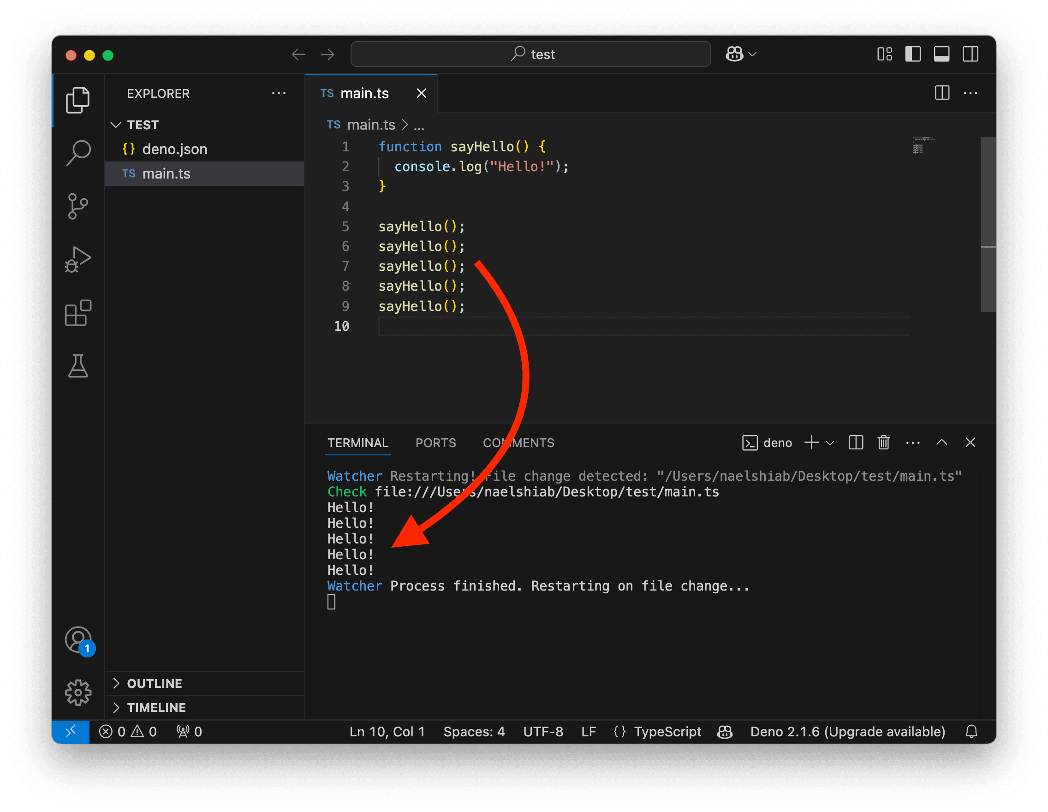Open editor More Actions ellipsis
The image size is (1048, 812).
[x=970, y=93]
